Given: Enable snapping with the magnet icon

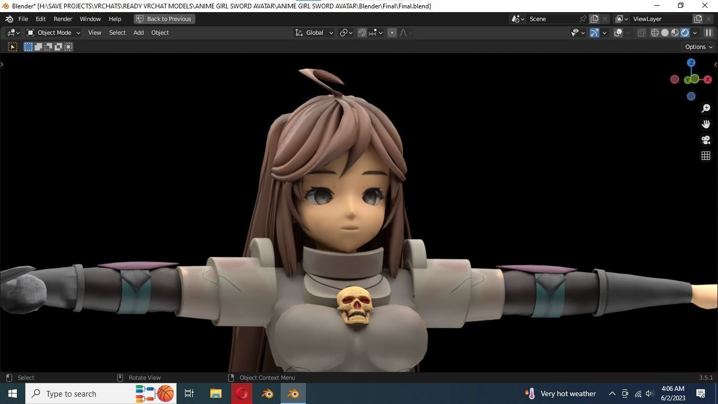Looking at the screenshot, I should (x=362, y=33).
